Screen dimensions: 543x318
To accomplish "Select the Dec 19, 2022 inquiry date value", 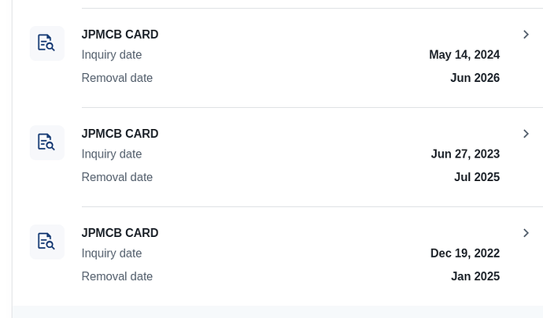I will pos(465,253).
